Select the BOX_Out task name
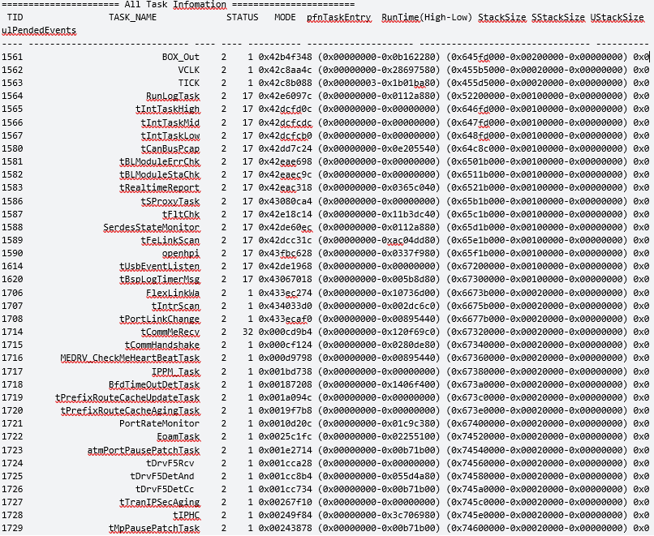 point(181,57)
